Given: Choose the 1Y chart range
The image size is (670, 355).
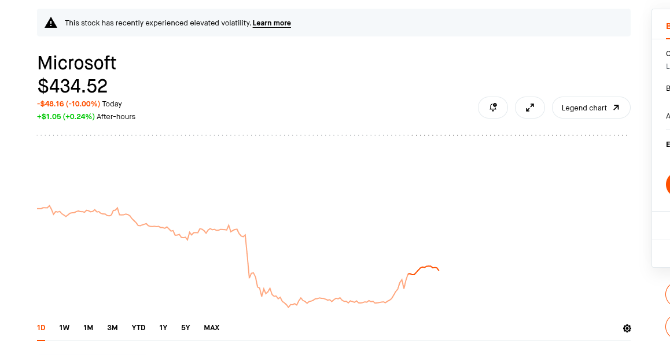Looking at the screenshot, I should coord(163,328).
